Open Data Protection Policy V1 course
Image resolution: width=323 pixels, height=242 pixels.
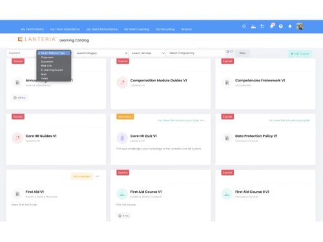(x=256, y=136)
